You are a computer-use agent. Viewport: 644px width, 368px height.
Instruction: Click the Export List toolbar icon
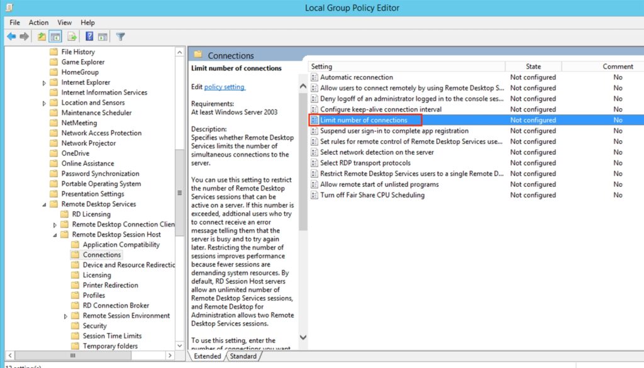(72, 36)
